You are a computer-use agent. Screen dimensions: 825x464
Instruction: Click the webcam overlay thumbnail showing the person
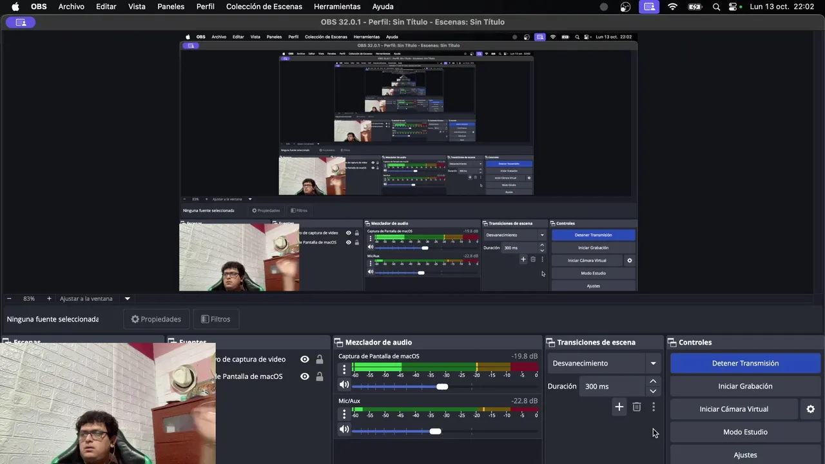108,403
